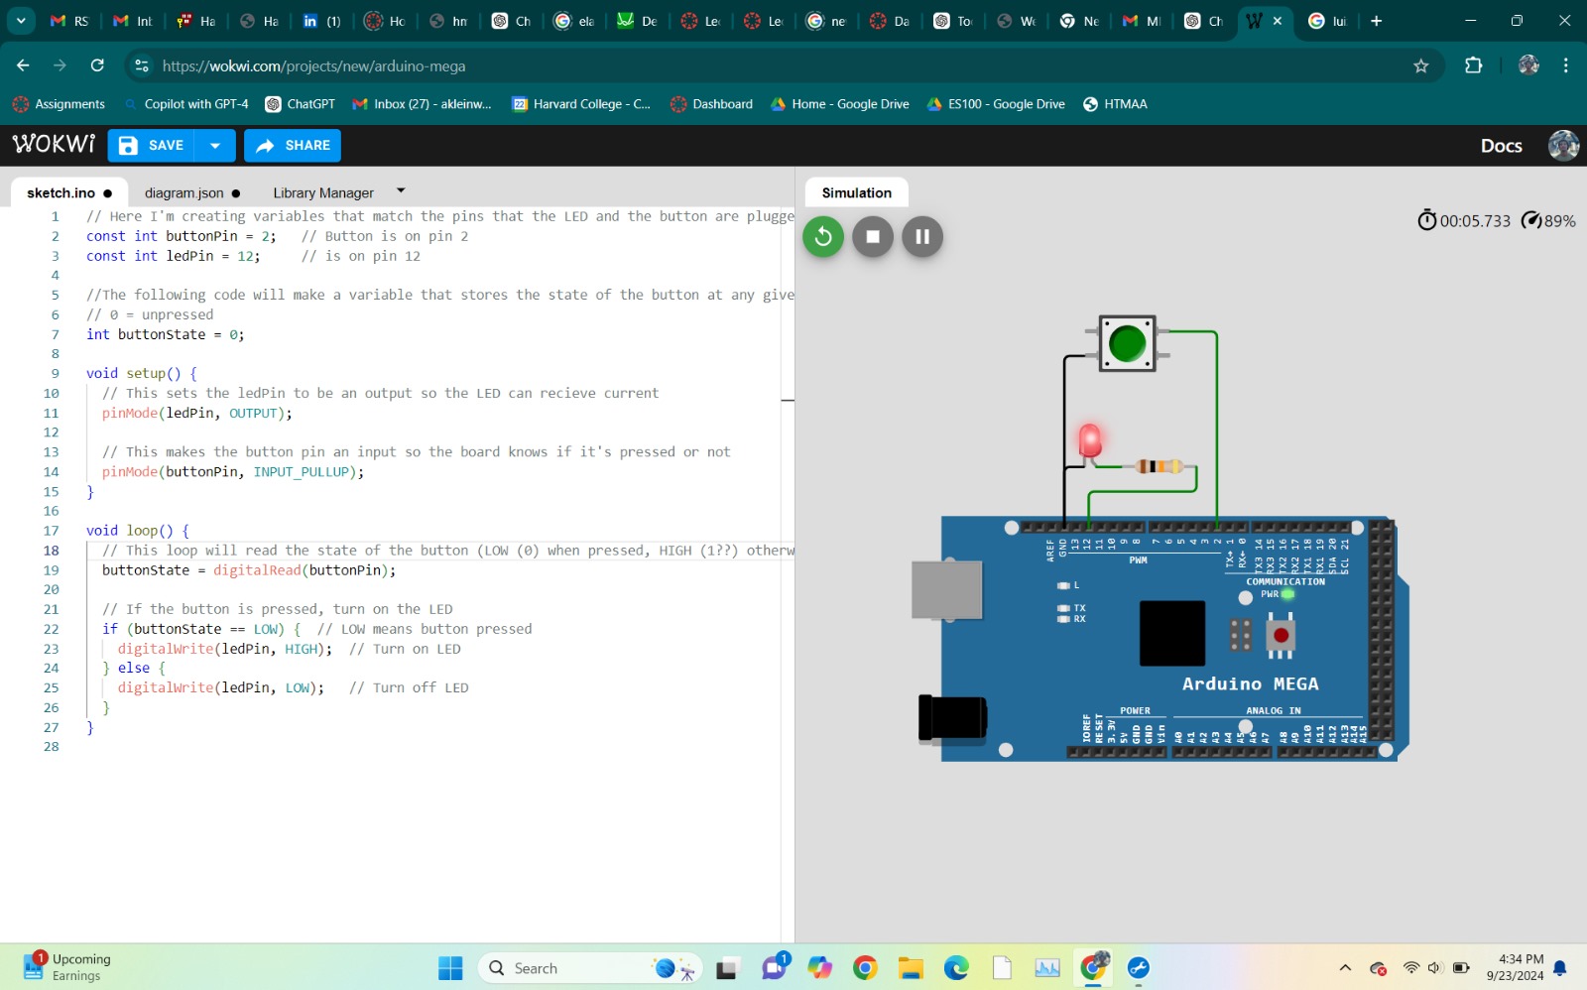Close the active Wokwi browser tab

1278,21
